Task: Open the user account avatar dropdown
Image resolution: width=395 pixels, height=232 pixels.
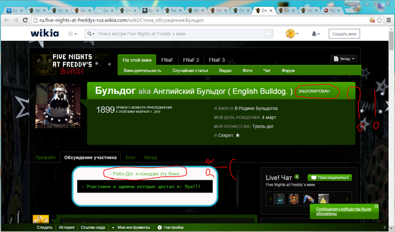Action: click(x=292, y=33)
